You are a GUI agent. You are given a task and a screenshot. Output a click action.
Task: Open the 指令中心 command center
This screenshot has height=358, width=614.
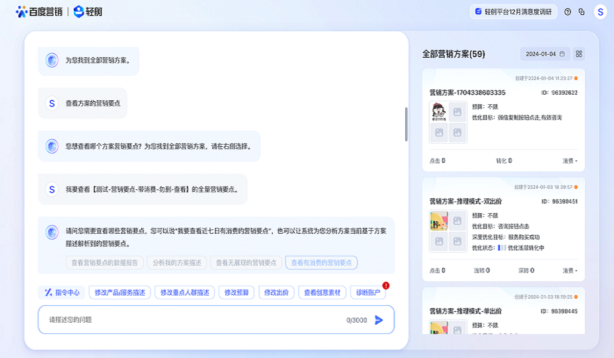pos(62,293)
